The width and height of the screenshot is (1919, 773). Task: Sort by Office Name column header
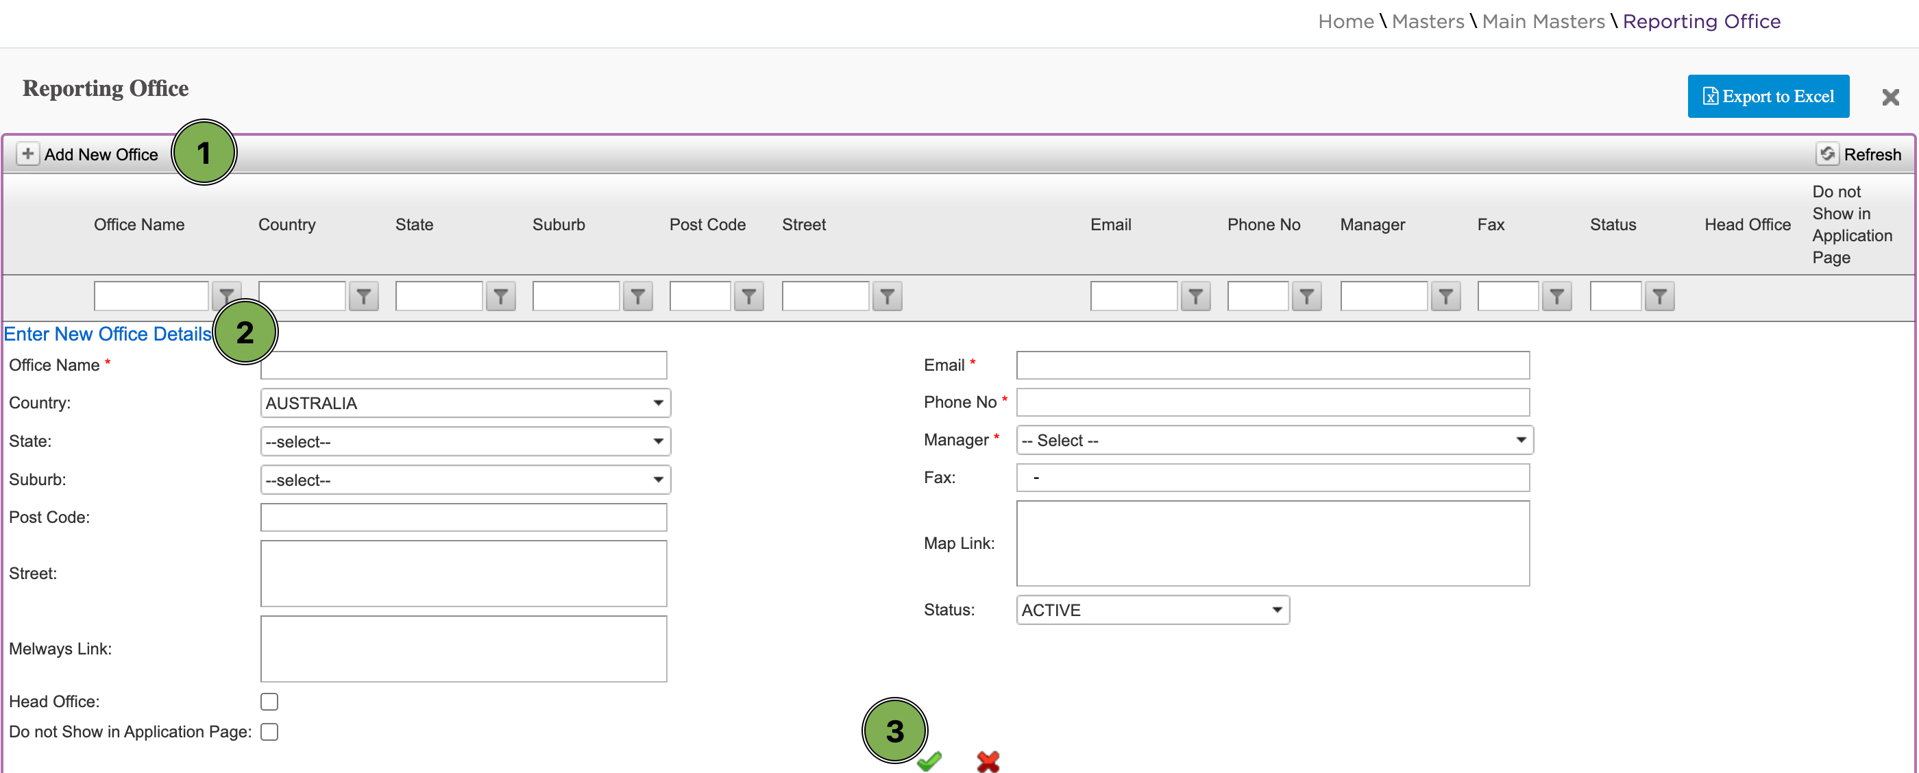(x=139, y=224)
